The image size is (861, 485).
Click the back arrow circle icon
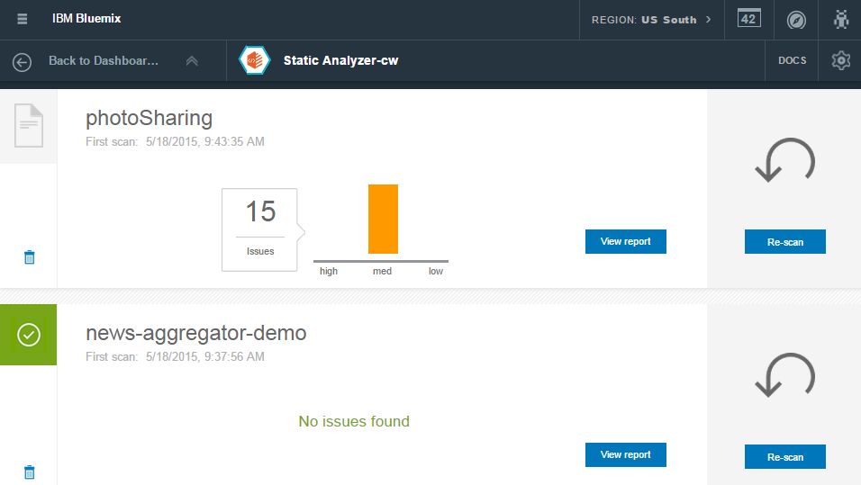coord(22,62)
